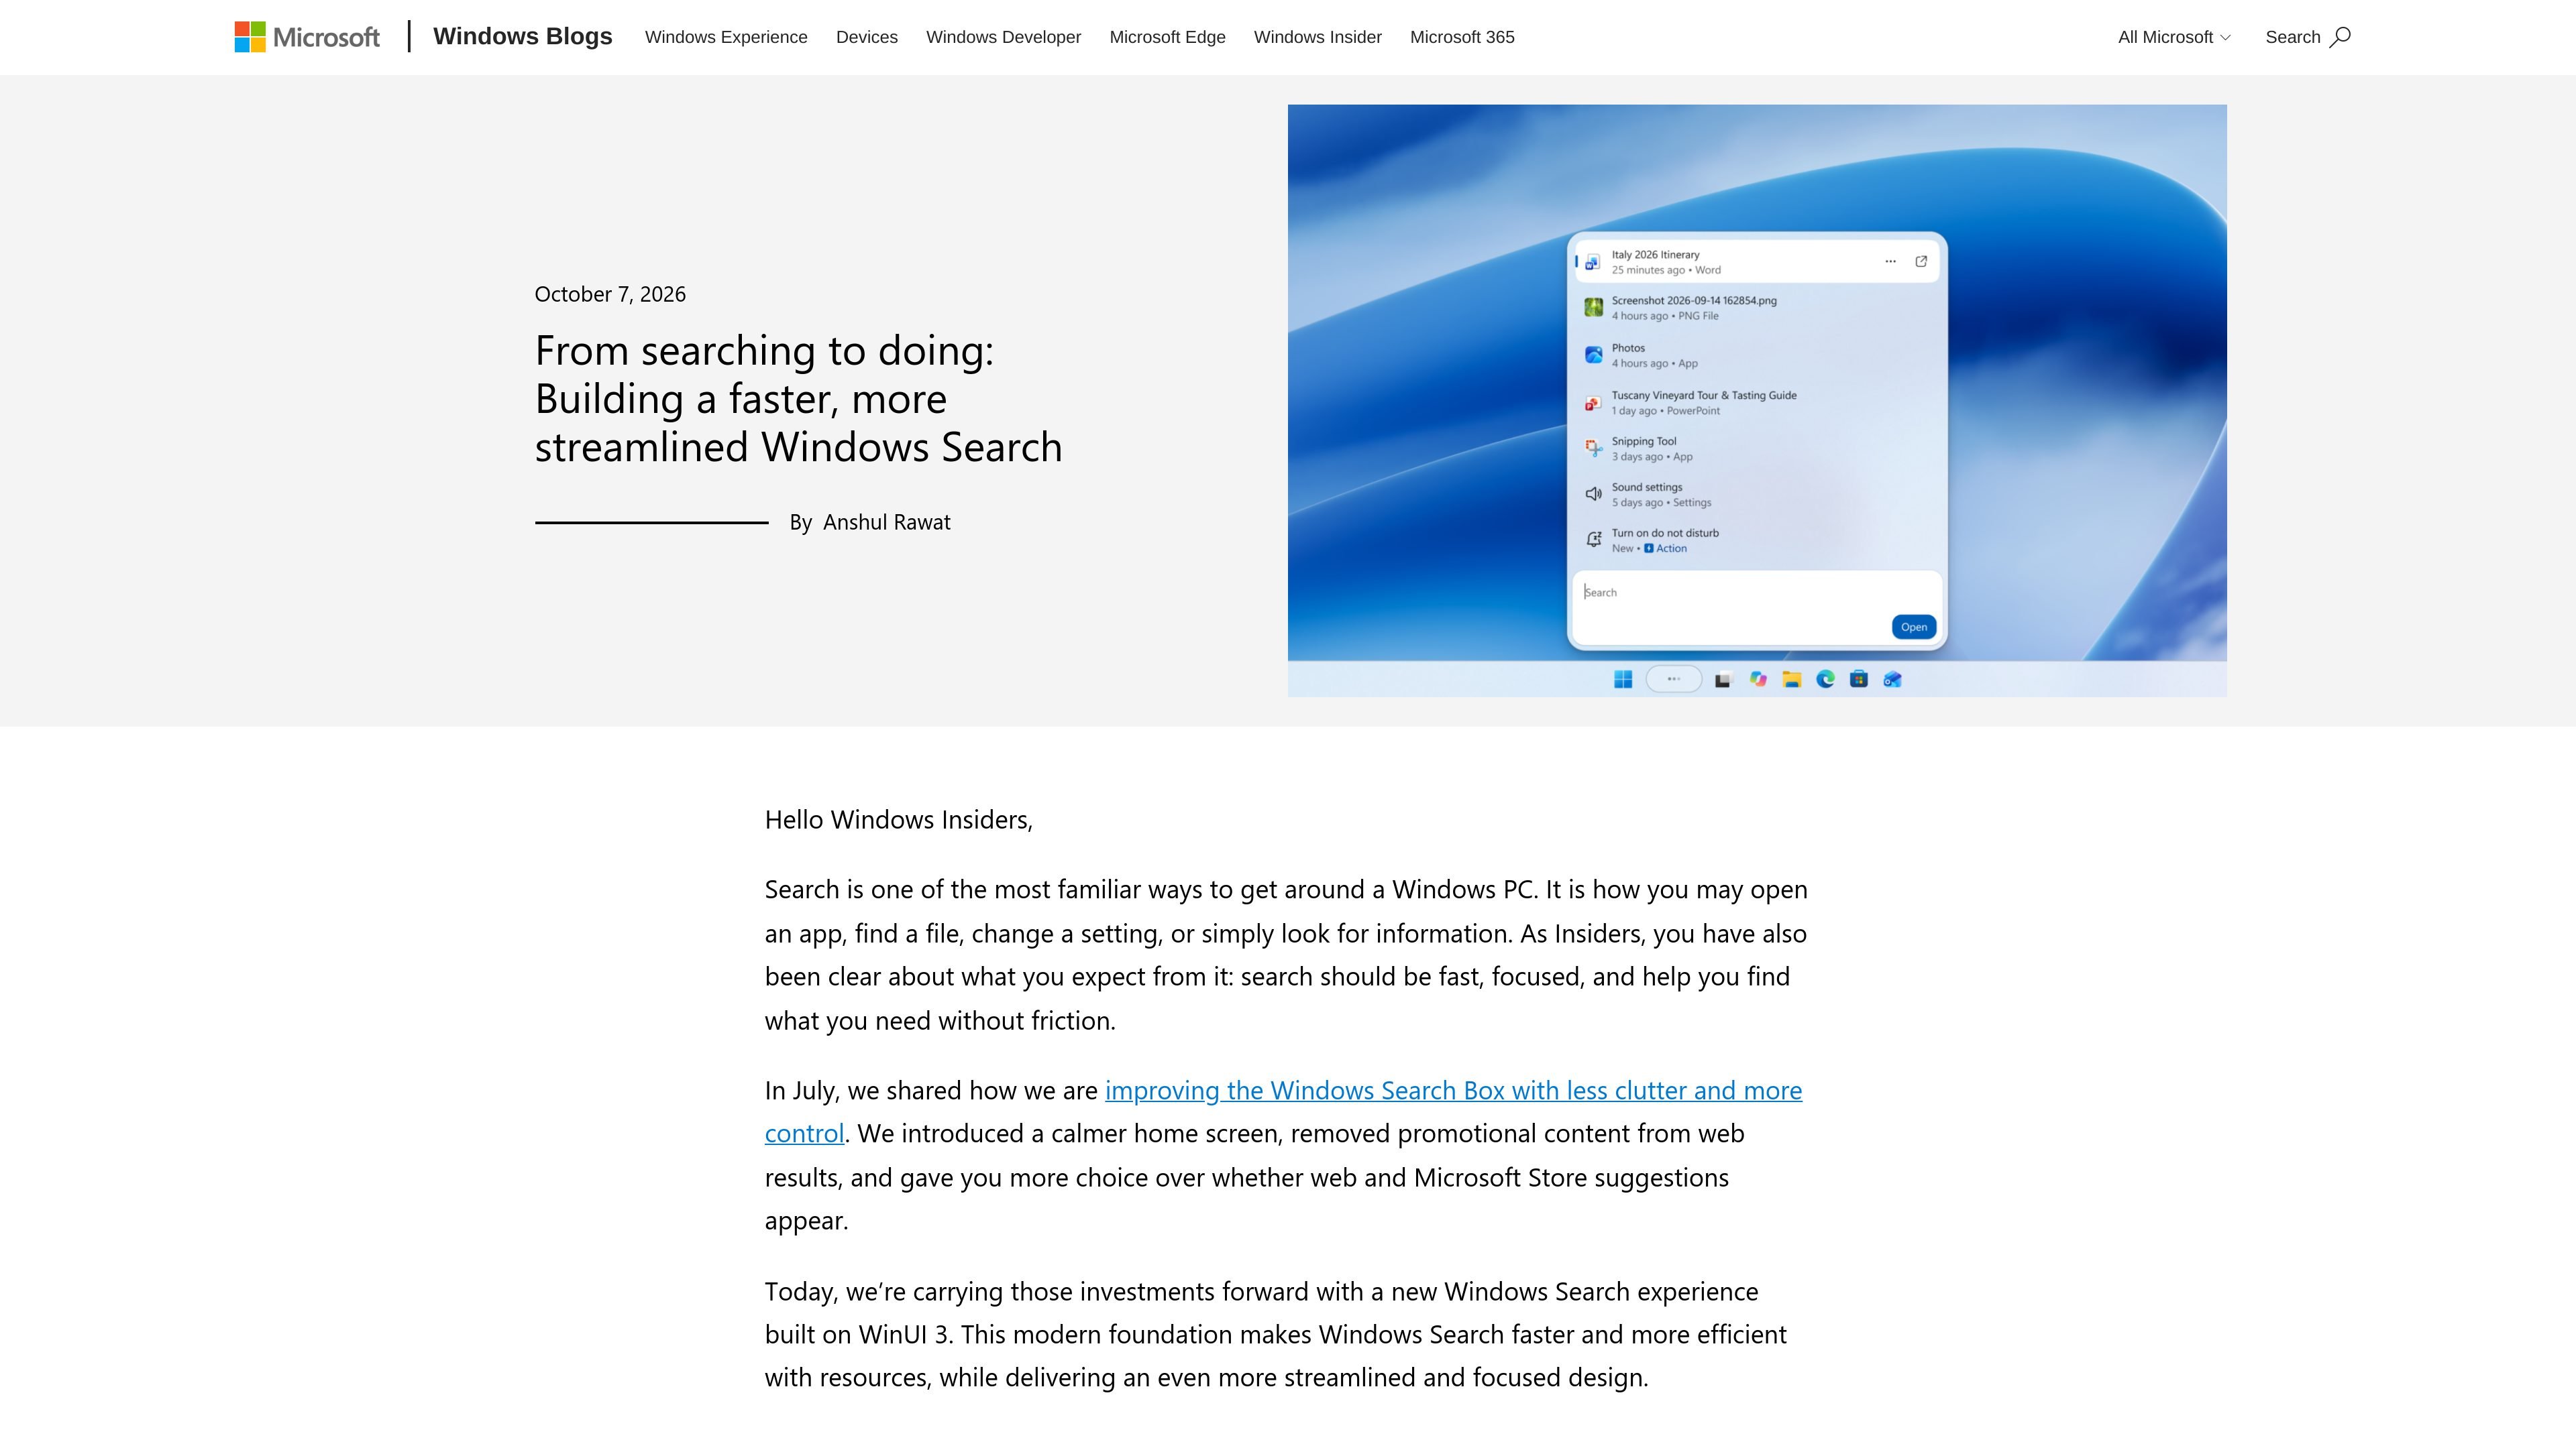
Task: Click the October 7, 2026 date
Action: (610, 294)
